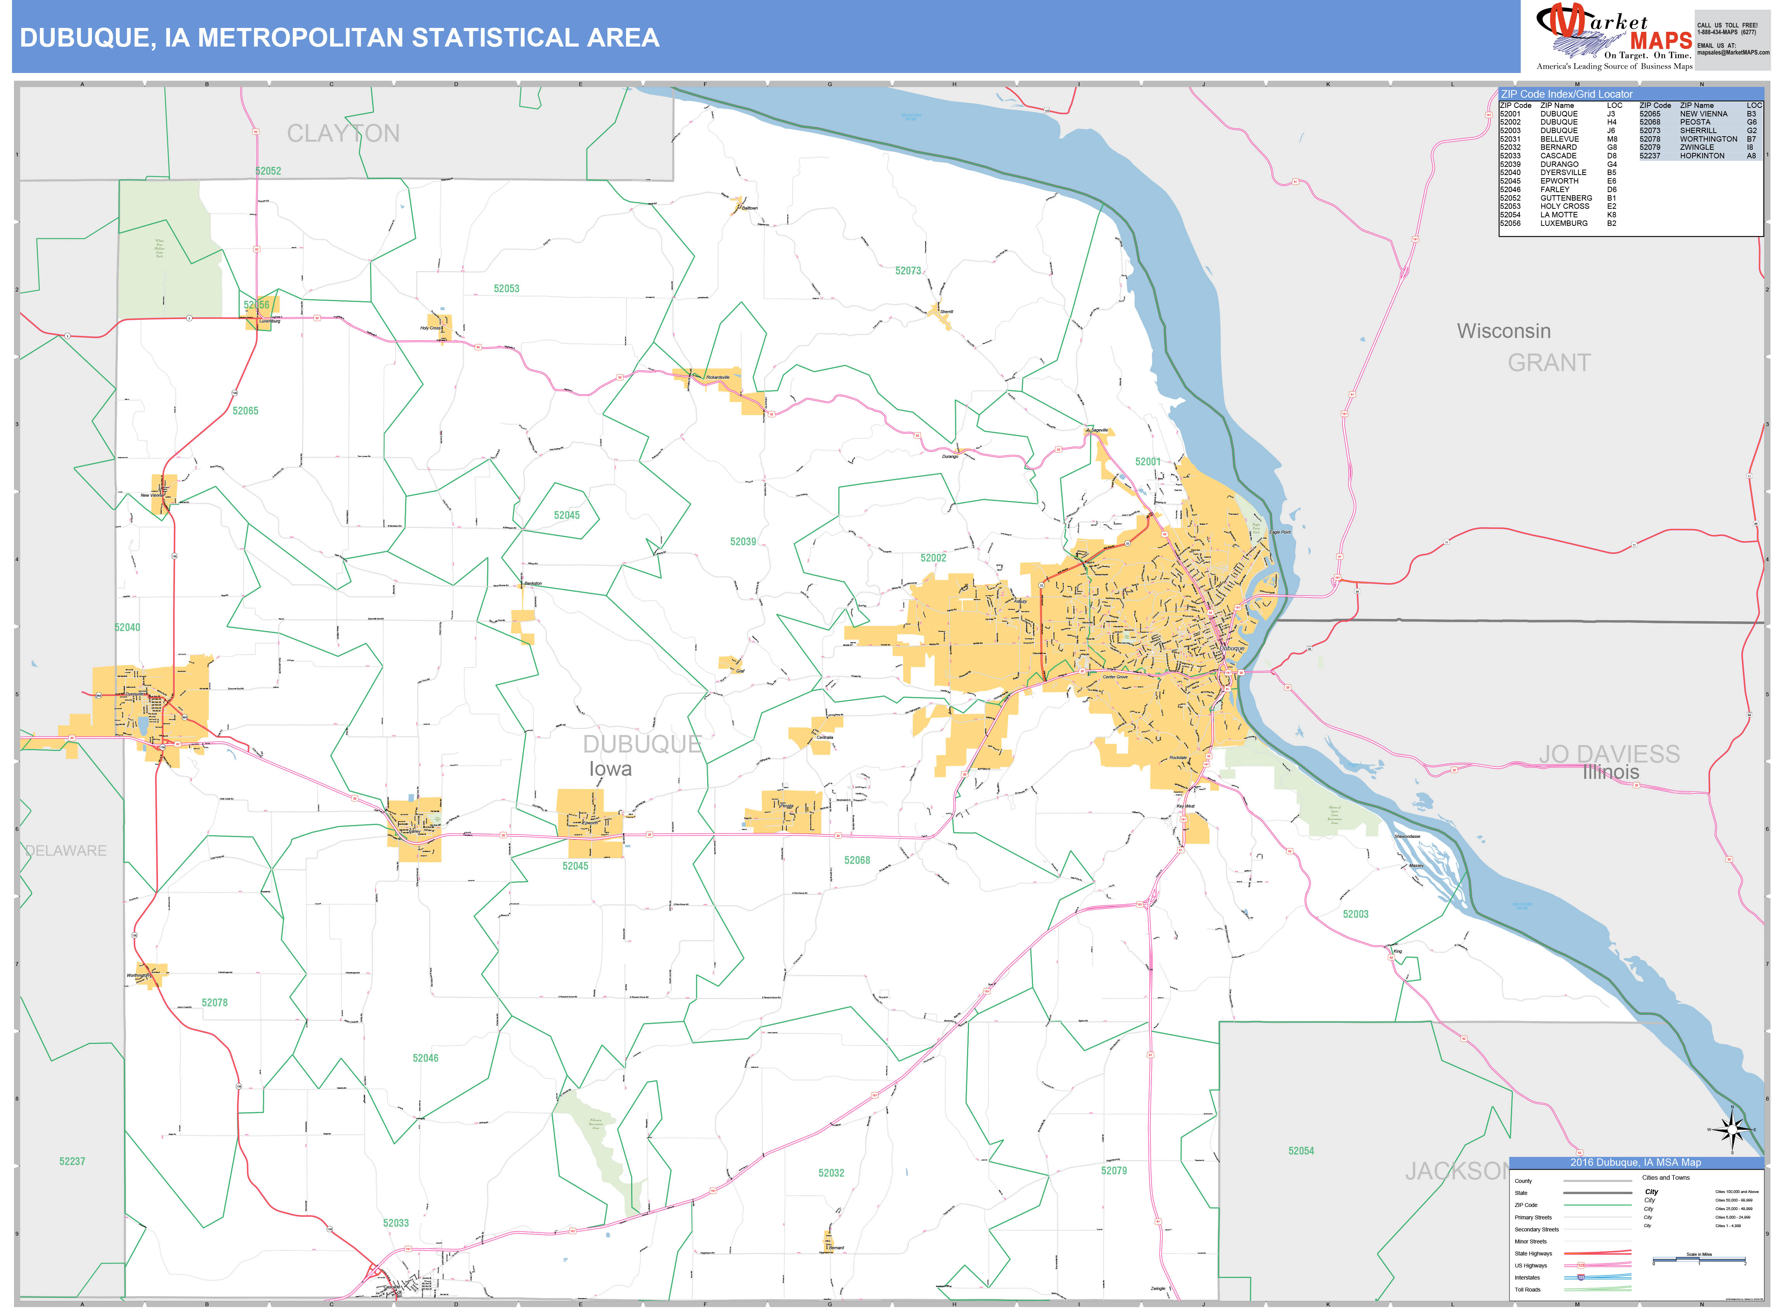Click the US Highways line sample in legend
1779x1309 pixels.
pos(1597,1266)
